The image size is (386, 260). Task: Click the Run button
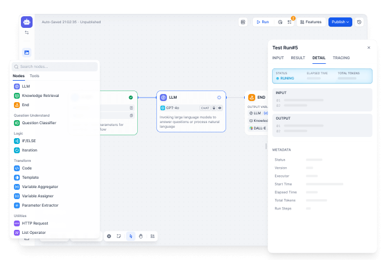262,22
